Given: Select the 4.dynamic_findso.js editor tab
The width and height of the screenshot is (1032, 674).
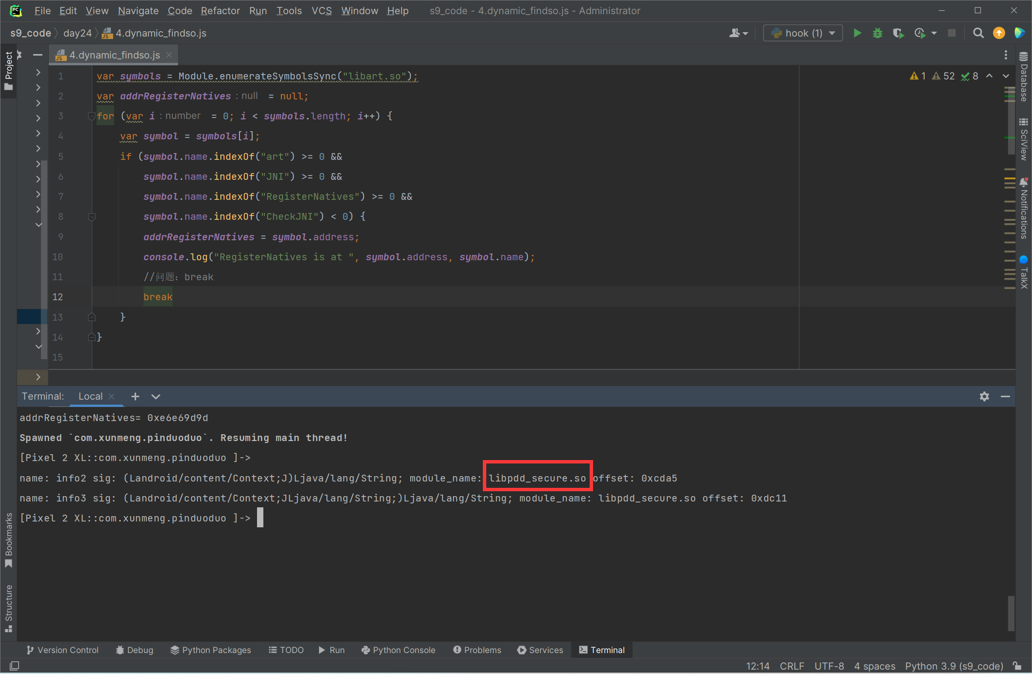Looking at the screenshot, I should click(x=114, y=55).
